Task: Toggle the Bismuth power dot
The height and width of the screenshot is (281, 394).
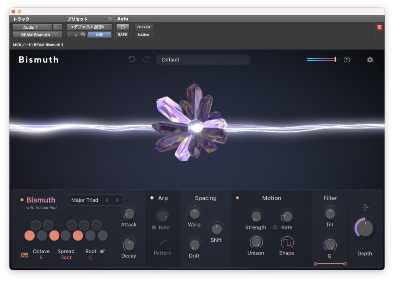Action: click(x=22, y=200)
